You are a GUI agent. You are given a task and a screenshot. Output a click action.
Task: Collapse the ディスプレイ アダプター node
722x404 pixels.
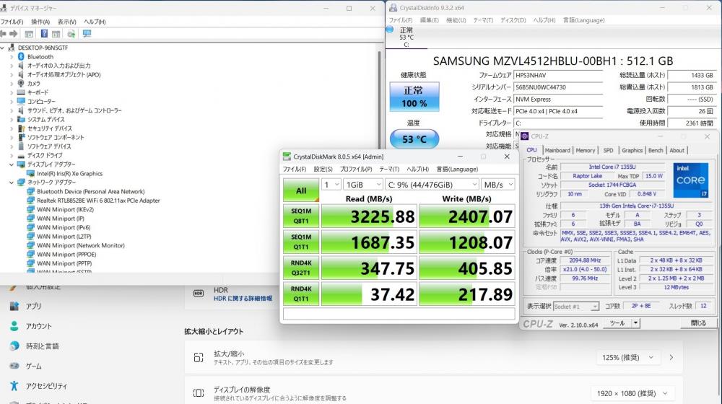(x=12, y=164)
